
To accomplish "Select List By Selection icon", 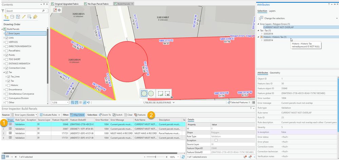I will coord(18,17).
